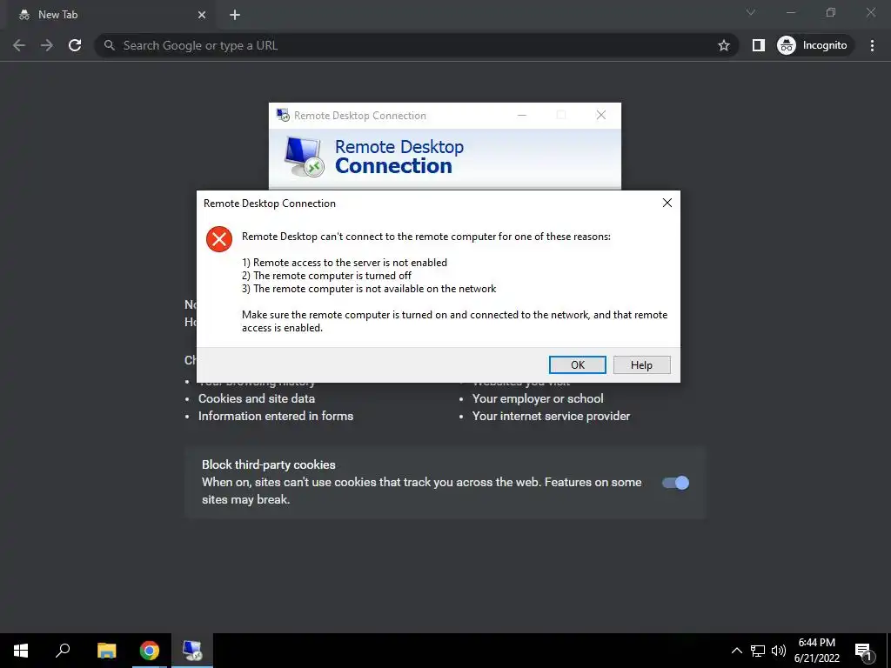The width and height of the screenshot is (891, 668).
Task: Close the New Tab tab
Action: pos(202,15)
